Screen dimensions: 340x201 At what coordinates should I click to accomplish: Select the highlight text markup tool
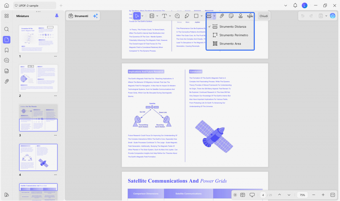click(x=152, y=16)
